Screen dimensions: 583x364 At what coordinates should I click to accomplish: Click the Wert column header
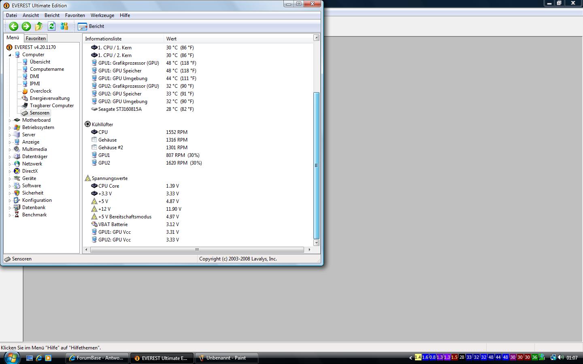point(238,39)
